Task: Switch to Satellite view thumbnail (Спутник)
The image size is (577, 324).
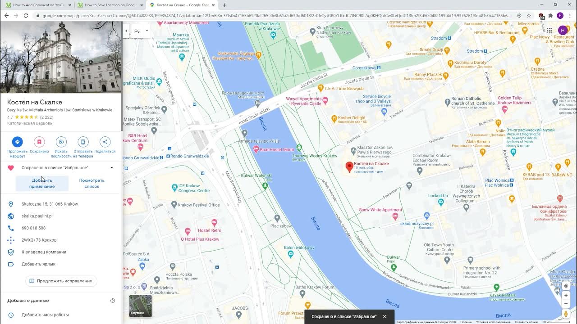Action: click(141, 306)
